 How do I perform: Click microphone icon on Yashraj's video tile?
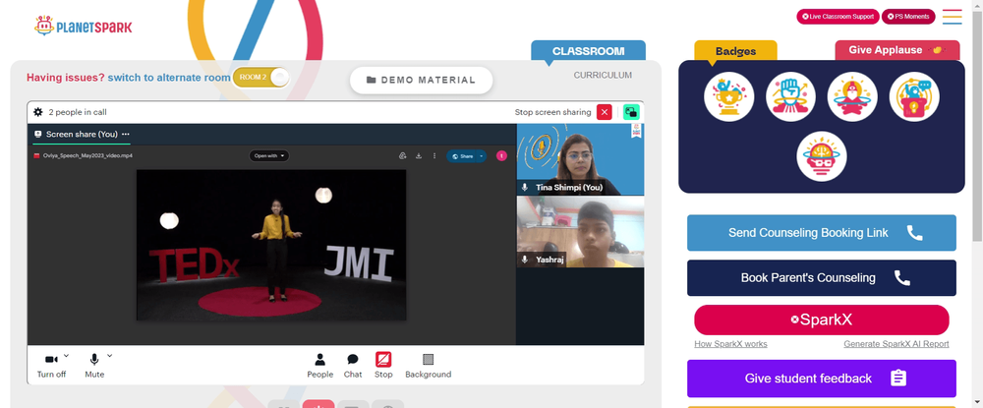click(x=525, y=260)
